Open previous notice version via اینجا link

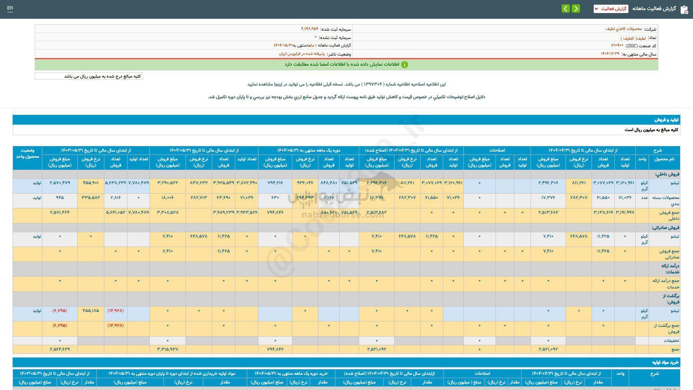point(277,84)
